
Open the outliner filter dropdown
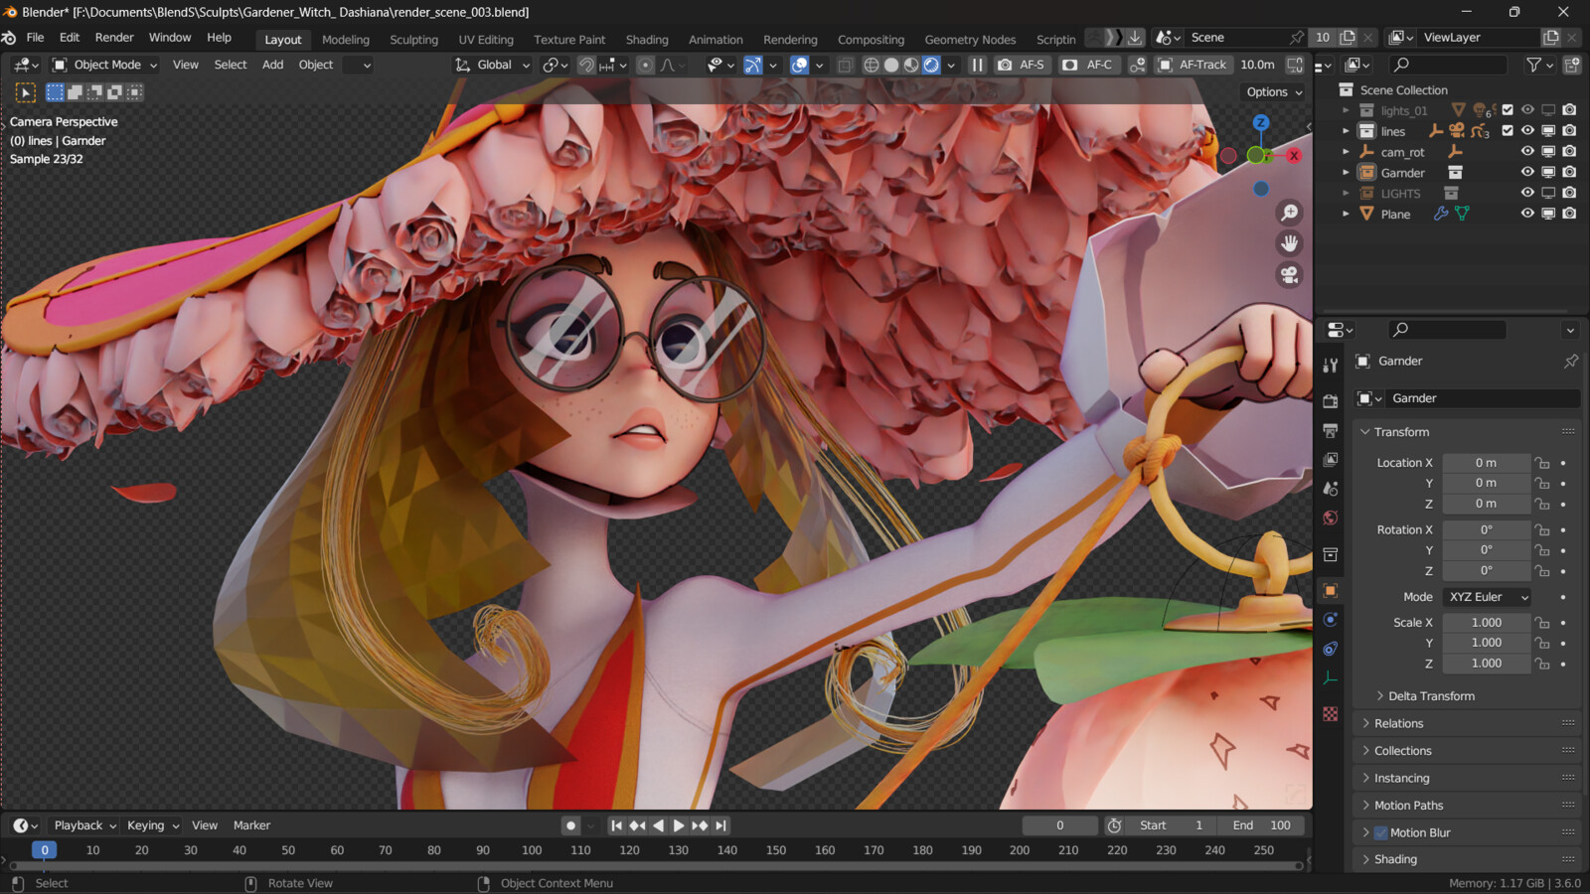tap(1539, 65)
